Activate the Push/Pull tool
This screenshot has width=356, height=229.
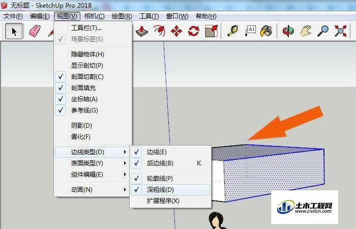tap(142, 31)
